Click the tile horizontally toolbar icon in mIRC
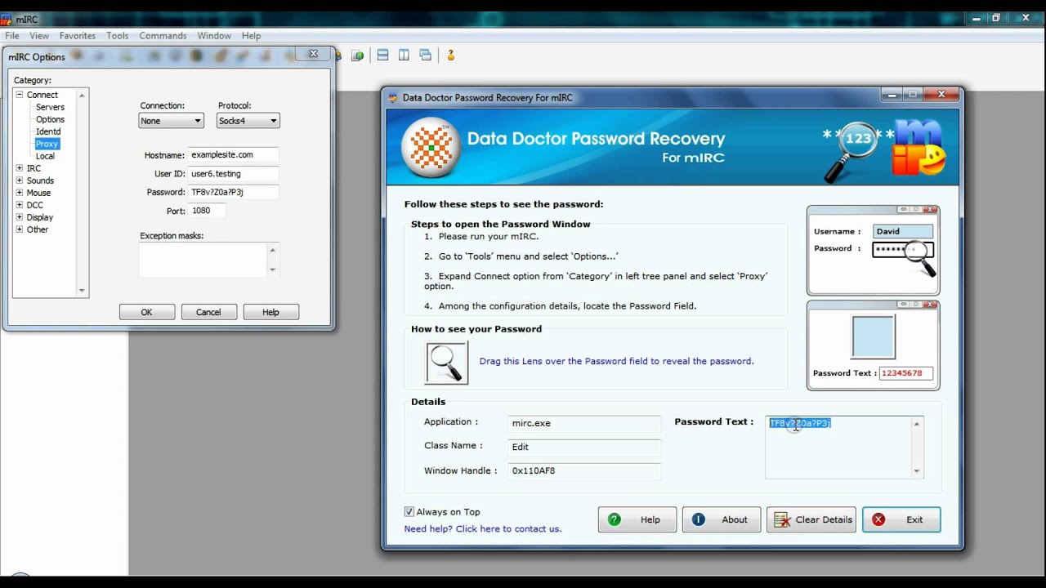This screenshot has width=1046, height=588. pos(382,55)
